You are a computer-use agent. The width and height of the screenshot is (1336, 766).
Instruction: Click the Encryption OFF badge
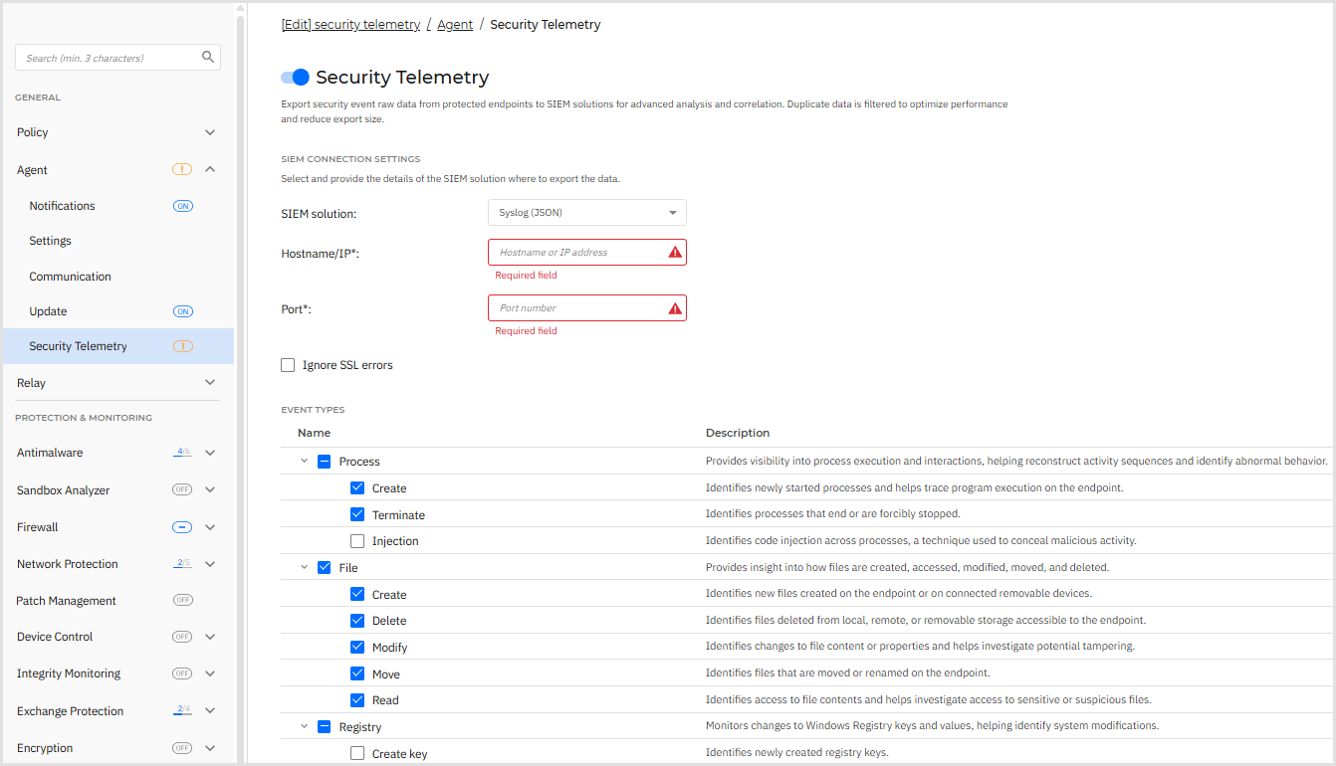(x=182, y=748)
